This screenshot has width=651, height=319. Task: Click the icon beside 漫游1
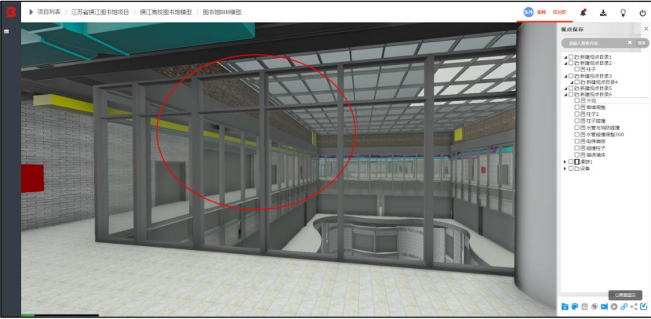(x=576, y=161)
